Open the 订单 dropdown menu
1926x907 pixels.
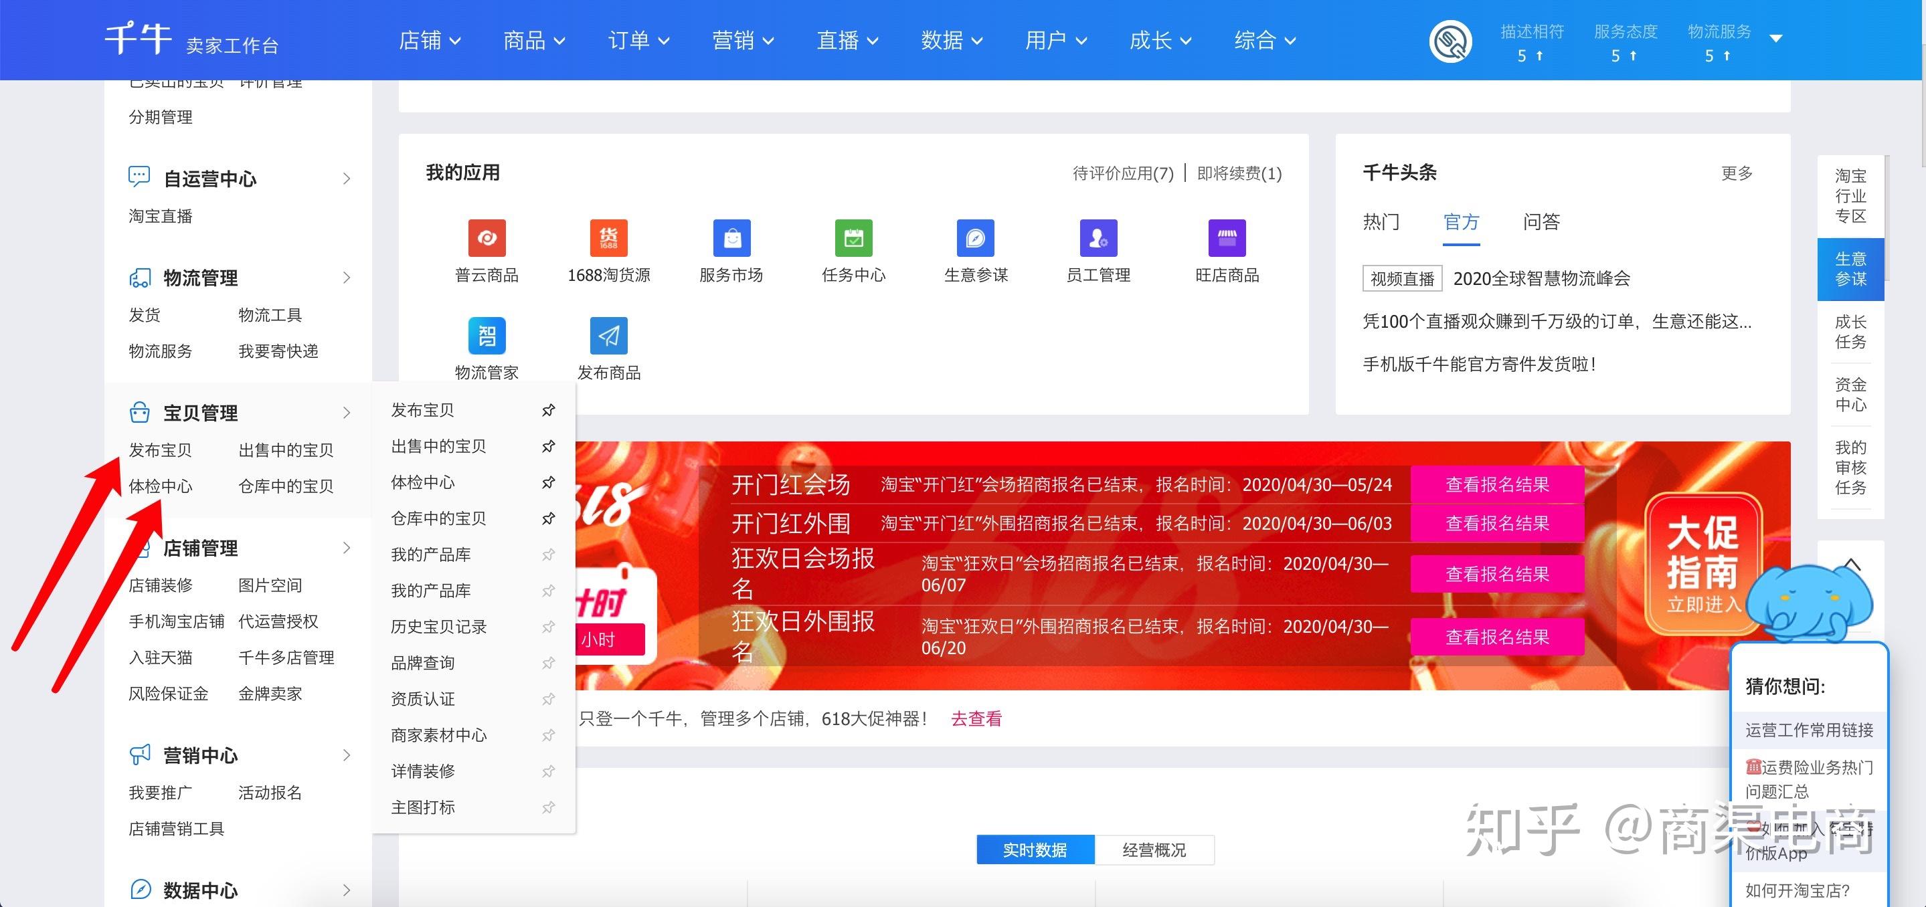638,40
